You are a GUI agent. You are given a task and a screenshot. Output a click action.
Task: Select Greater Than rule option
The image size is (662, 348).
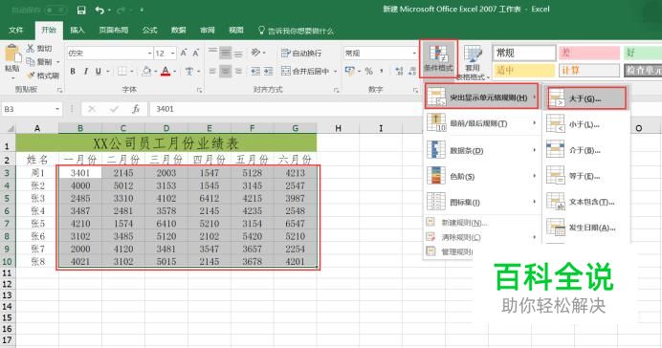click(585, 98)
